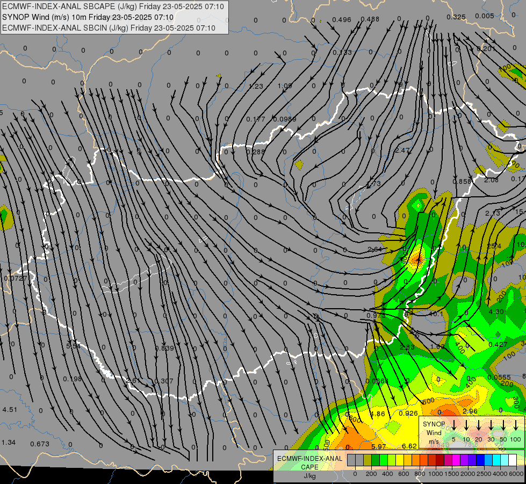Click the '200' tick on CAPE scale
Viewport: 526px width, 484px height.
371,474
